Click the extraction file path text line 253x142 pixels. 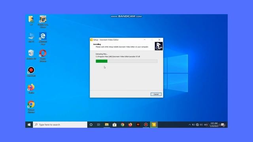[118, 57]
